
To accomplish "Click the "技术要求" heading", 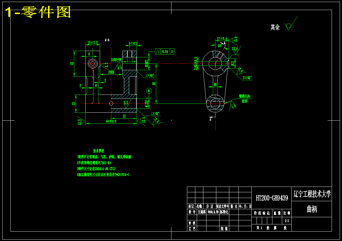I will [99, 151].
